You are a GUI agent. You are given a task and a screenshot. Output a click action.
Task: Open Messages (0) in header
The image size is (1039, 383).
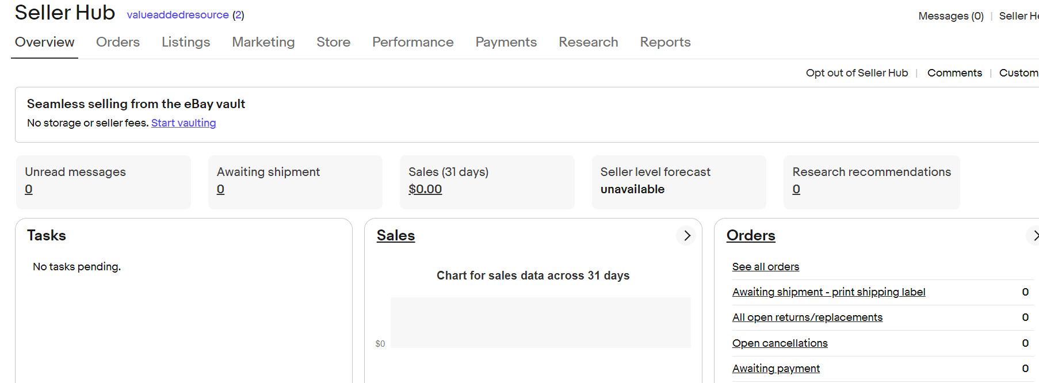coord(950,16)
